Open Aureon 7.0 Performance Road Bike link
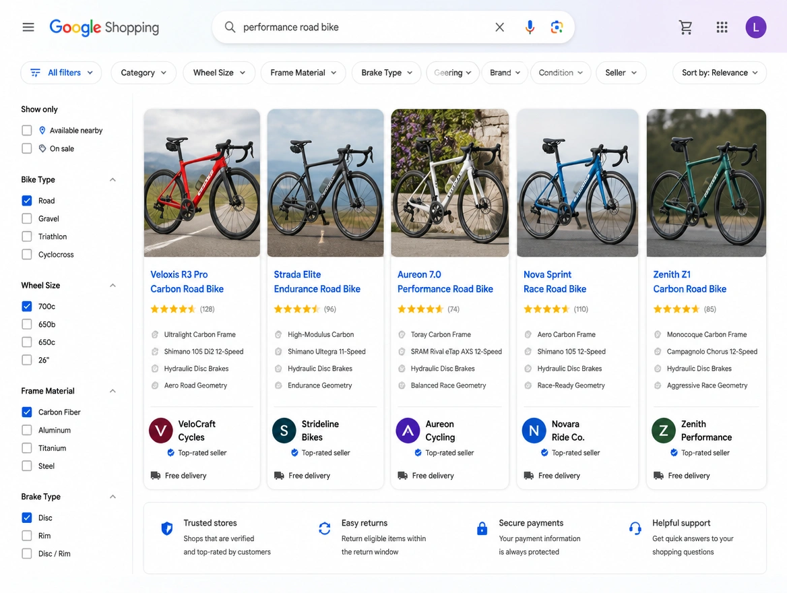This screenshot has height=593, width=787. [445, 282]
